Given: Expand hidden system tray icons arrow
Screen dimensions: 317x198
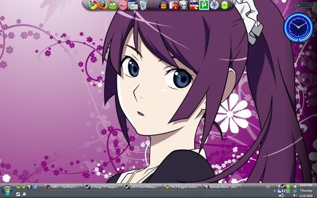Looking at the screenshot, I should [x=274, y=191].
